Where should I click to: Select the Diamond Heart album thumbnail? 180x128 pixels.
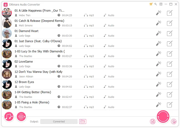pos(7,33)
